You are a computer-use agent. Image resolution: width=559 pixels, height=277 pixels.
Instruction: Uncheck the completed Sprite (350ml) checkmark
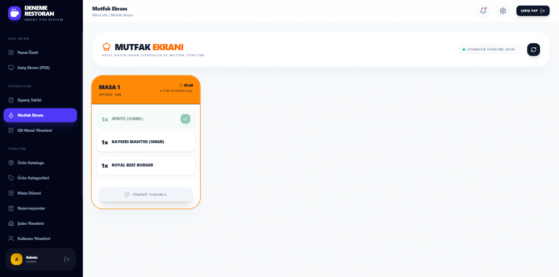click(185, 119)
